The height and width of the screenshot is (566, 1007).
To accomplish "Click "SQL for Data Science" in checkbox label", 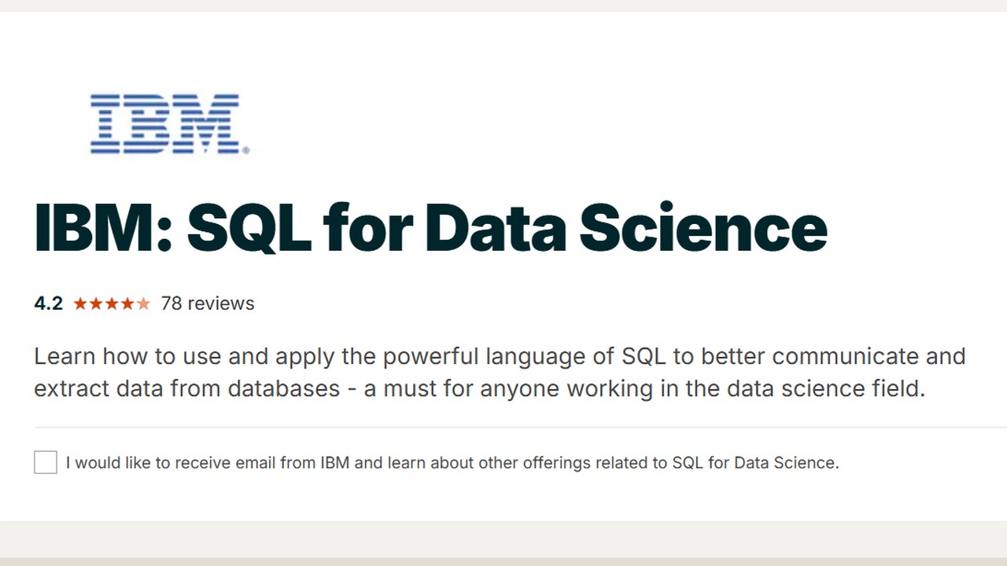I will tap(754, 462).
